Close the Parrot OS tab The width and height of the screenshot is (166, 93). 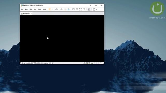tap(31, 14)
